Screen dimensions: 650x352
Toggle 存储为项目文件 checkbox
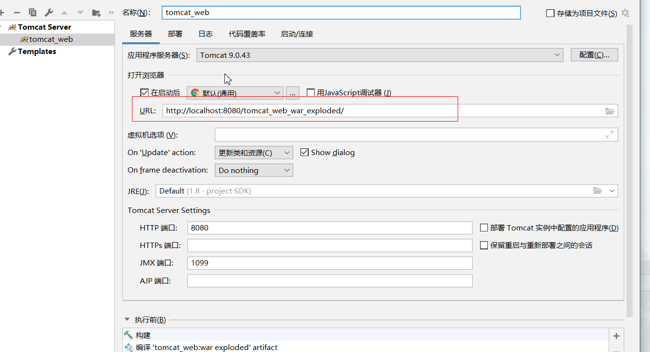(551, 13)
